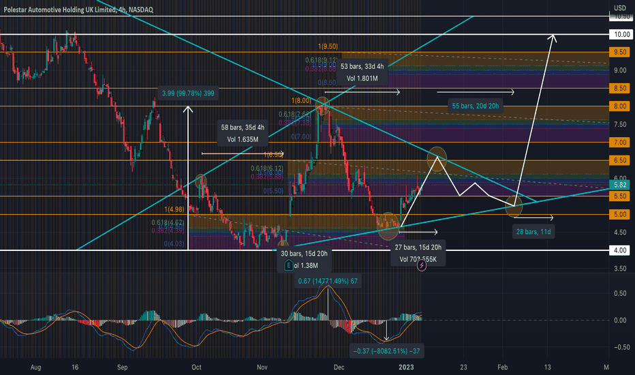Click the 8.50 price axis label

pos(620,89)
